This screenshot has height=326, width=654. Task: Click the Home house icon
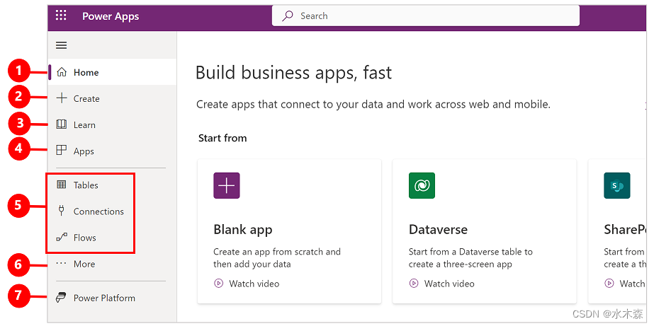(x=62, y=72)
